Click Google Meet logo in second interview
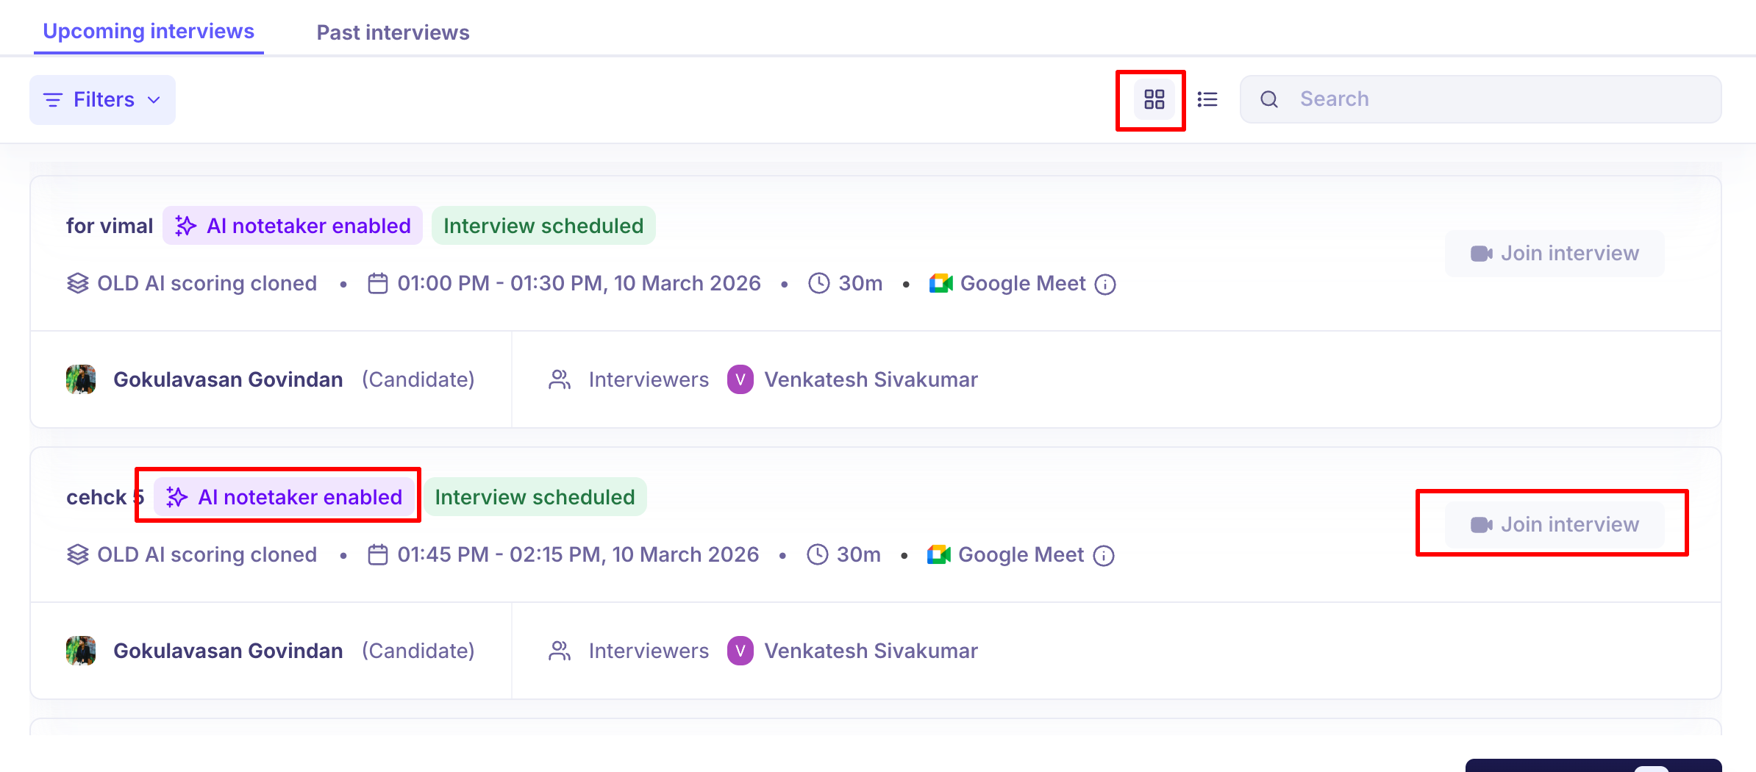Viewport: 1756px width, 772px height. [x=939, y=555]
